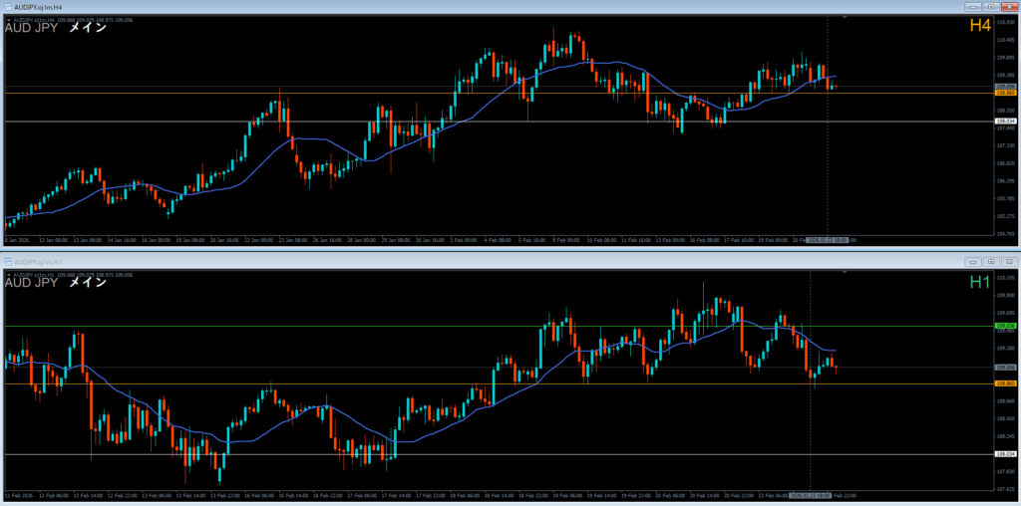Click the highlighted date marker on H4 time axis

click(x=829, y=240)
